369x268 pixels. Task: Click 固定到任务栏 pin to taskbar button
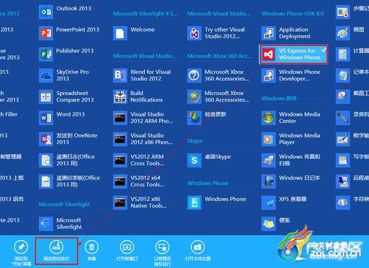pyautogui.click(x=57, y=250)
